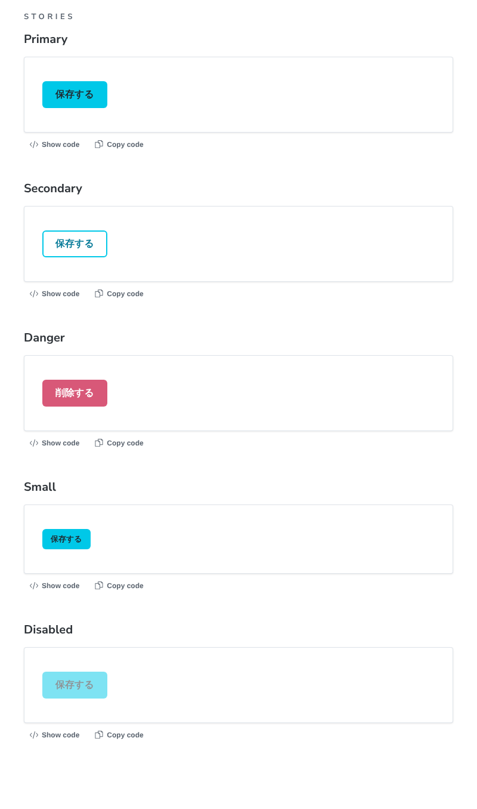Click the faded disabled 保存する button
This screenshot has width=477, height=809.
75,685
